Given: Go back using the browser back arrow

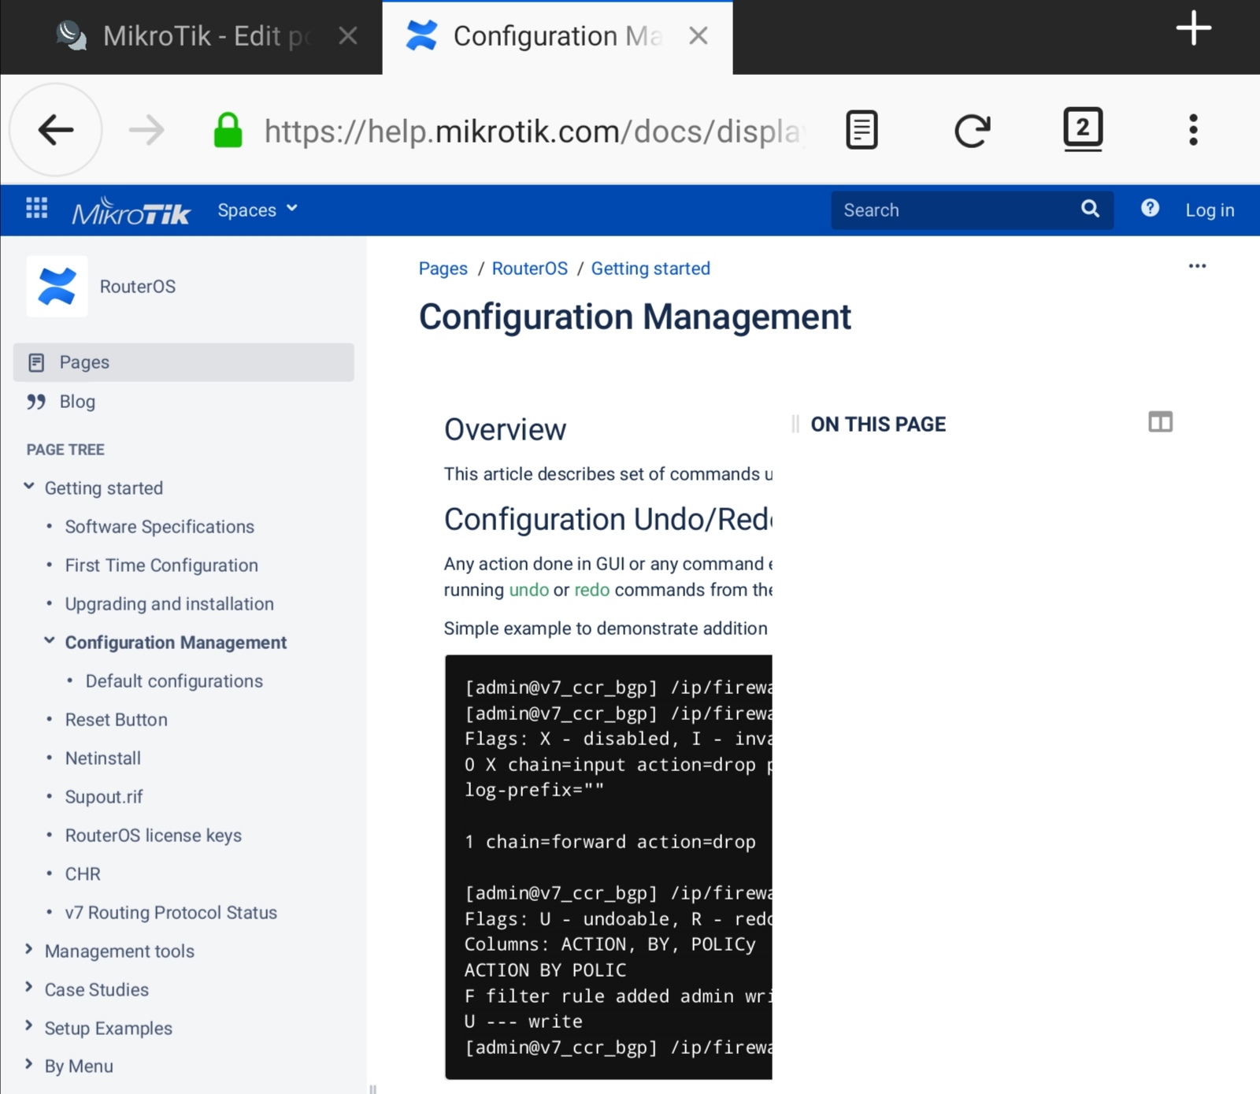Looking at the screenshot, I should (x=55, y=130).
